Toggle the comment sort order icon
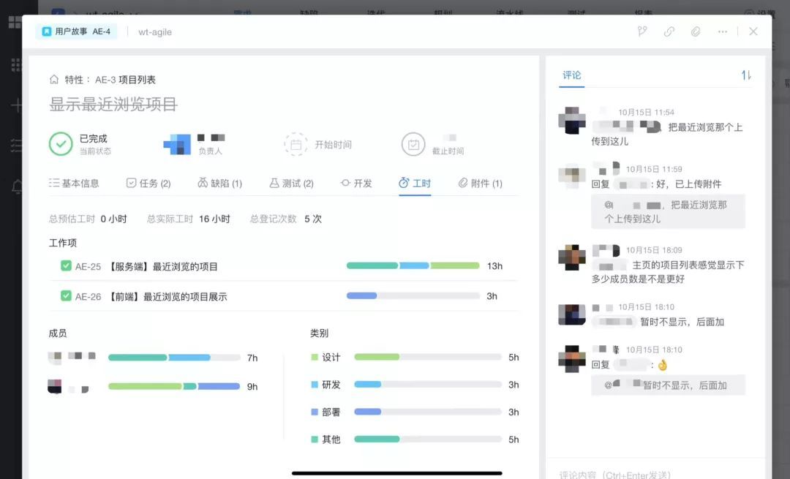This screenshot has width=790, height=479. [x=746, y=75]
